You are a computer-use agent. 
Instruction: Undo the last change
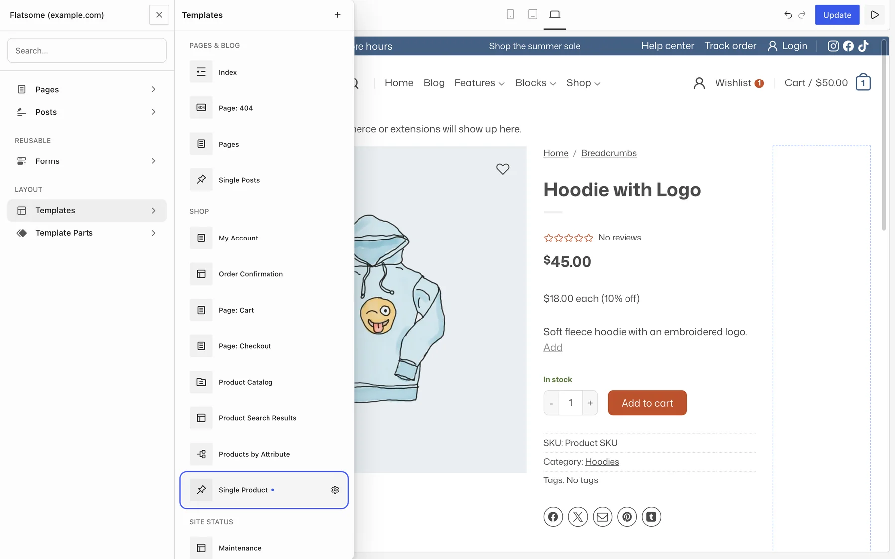788,15
